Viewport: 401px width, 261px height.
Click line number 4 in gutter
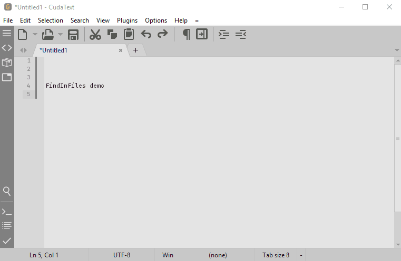[x=28, y=86]
